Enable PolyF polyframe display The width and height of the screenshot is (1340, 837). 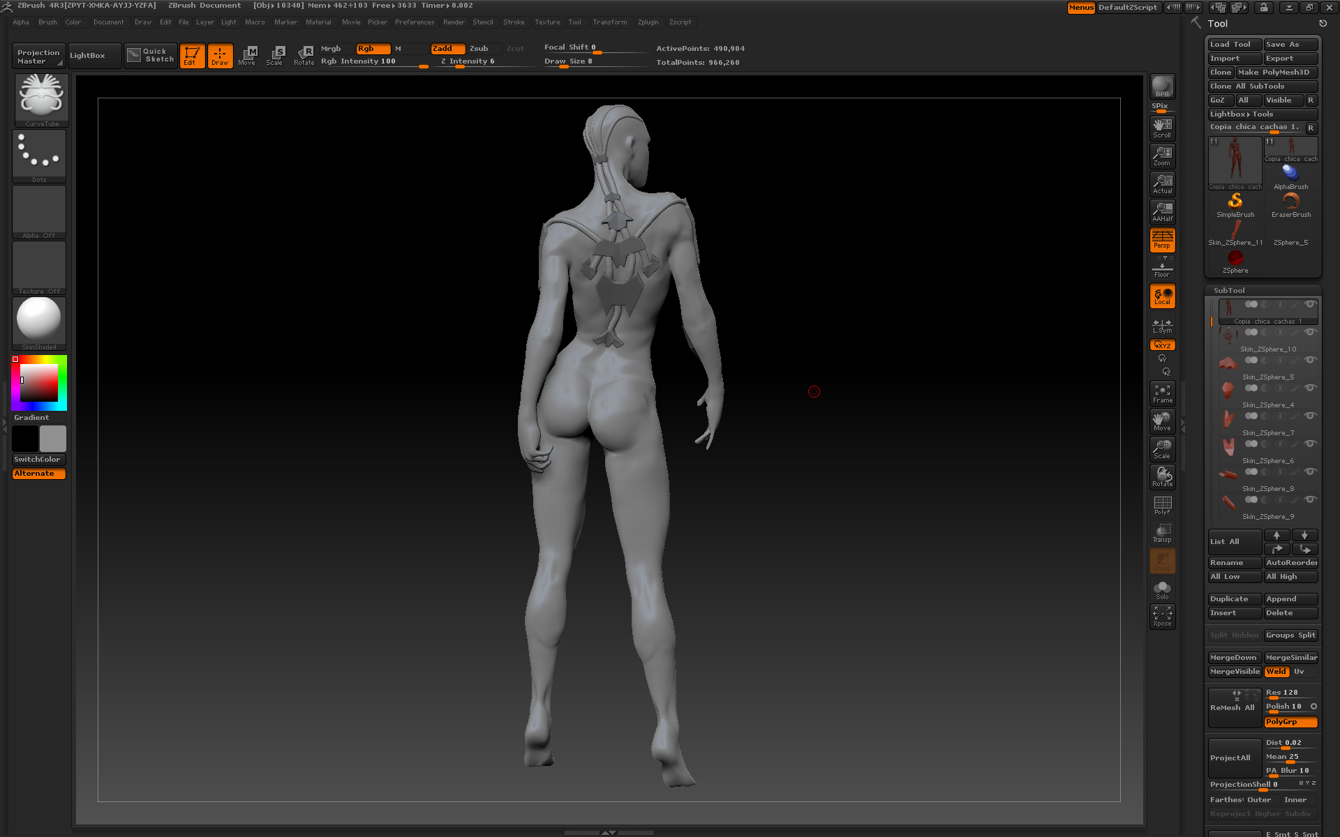(1162, 505)
